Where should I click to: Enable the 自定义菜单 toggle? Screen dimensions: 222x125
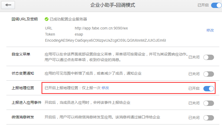pos(209,57)
